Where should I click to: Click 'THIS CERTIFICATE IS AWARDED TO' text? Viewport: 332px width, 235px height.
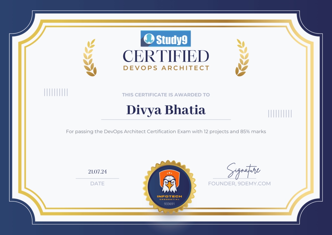pyautogui.click(x=166, y=95)
